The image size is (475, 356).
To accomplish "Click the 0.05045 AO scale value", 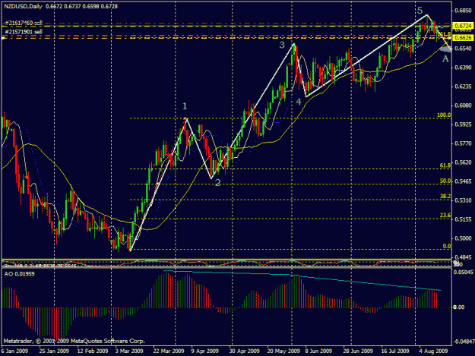I will [x=464, y=272].
